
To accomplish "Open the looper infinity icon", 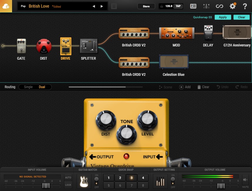I will pos(219,6).
